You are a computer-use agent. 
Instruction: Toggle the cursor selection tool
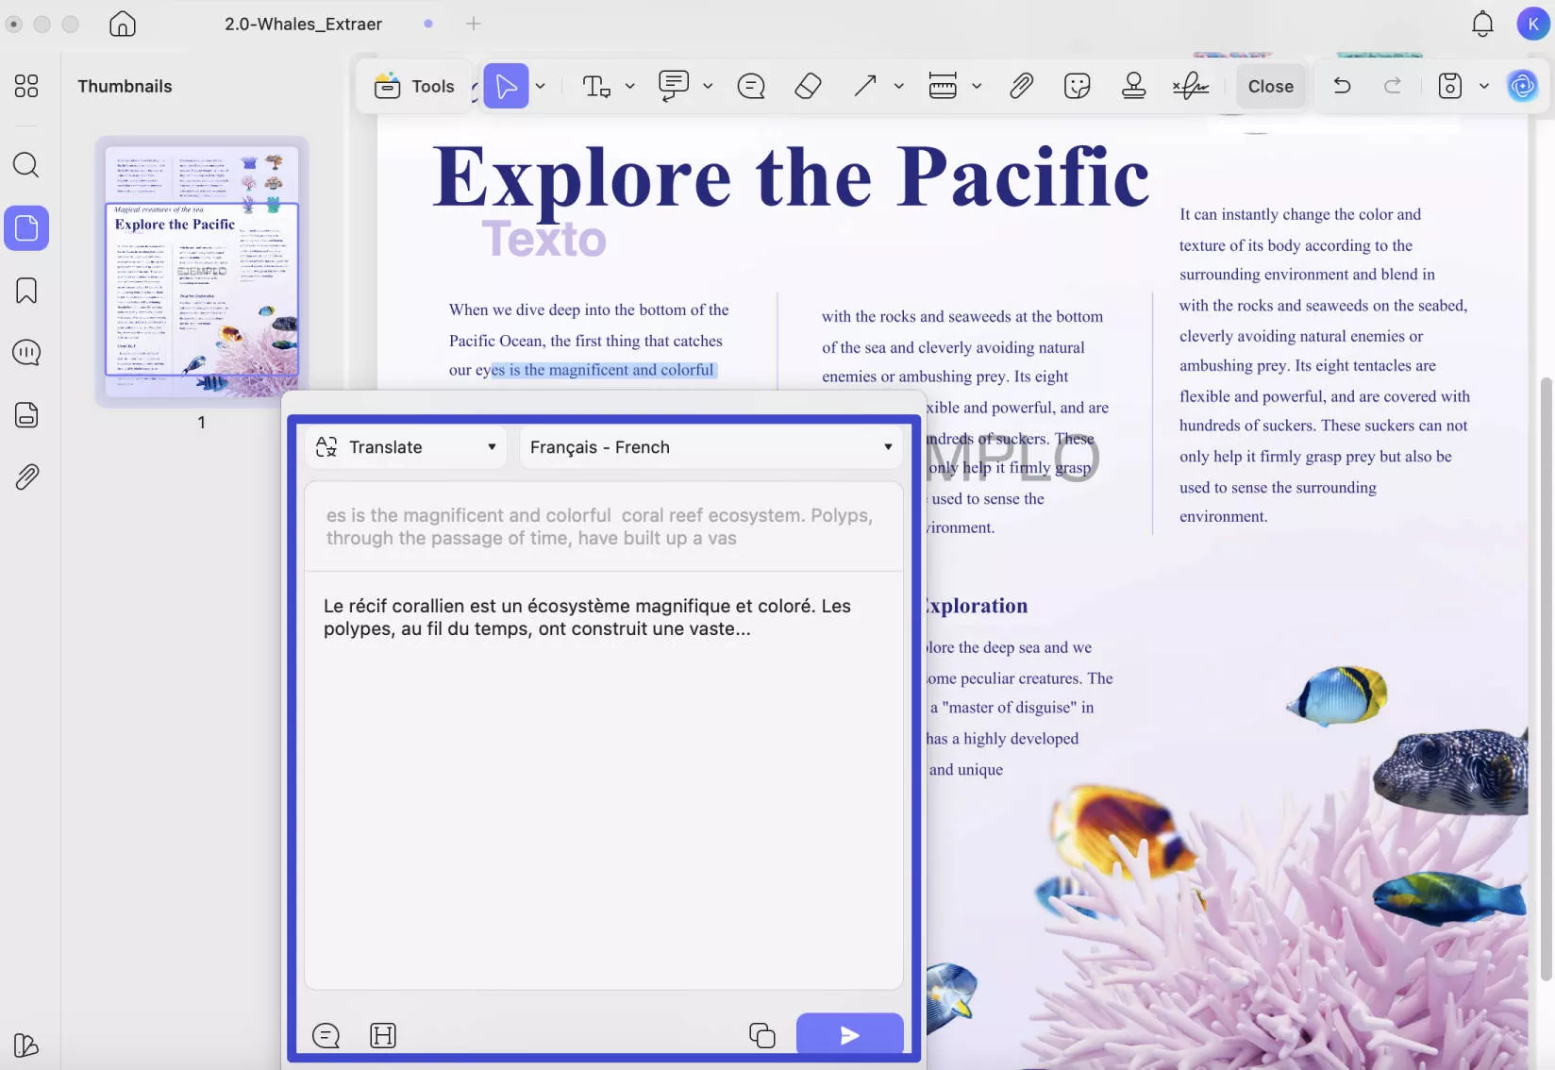pyautogui.click(x=506, y=87)
